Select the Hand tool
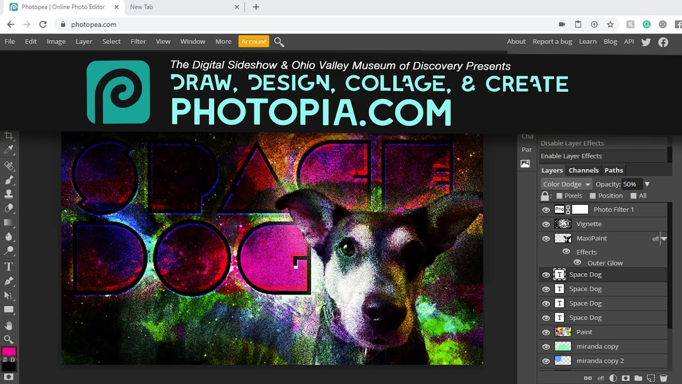 [9, 325]
